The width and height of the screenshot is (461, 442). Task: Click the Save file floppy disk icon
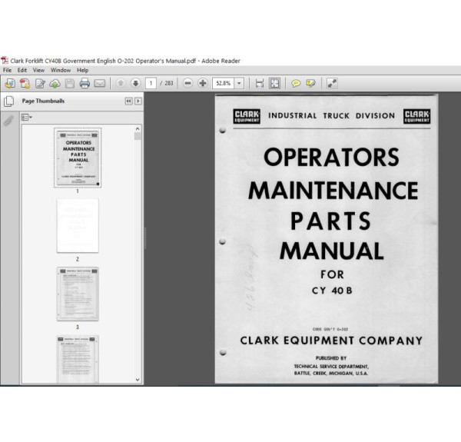70,83
